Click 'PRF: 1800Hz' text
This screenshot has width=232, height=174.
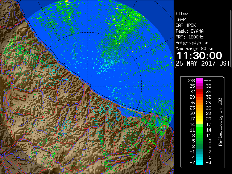(x=189, y=37)
